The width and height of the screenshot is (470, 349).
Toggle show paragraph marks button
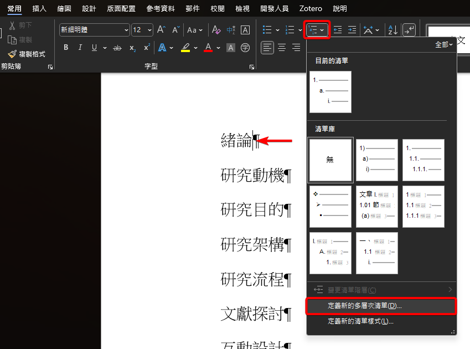pos(409,30)
